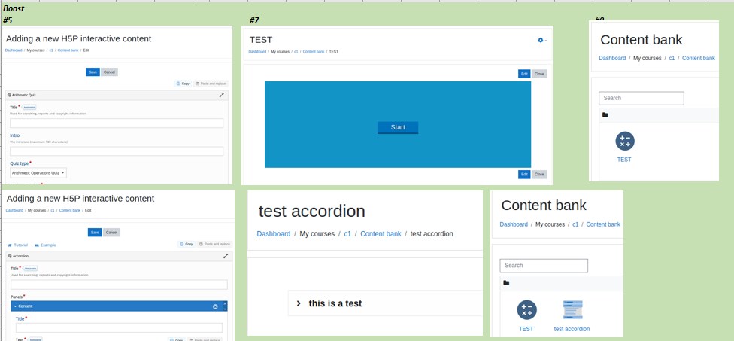The image size is (734, 341).
Task: Click the TEST label in upper Content bank
Action: pos(624,160)
